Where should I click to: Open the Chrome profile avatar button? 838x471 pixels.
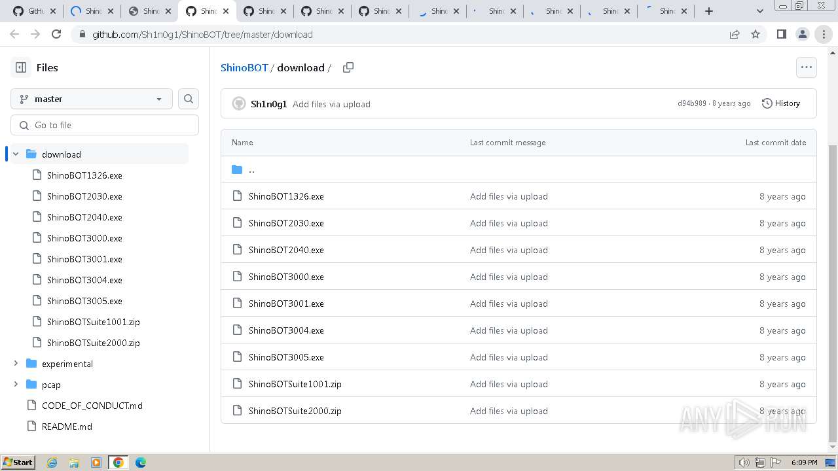point(803,34)
